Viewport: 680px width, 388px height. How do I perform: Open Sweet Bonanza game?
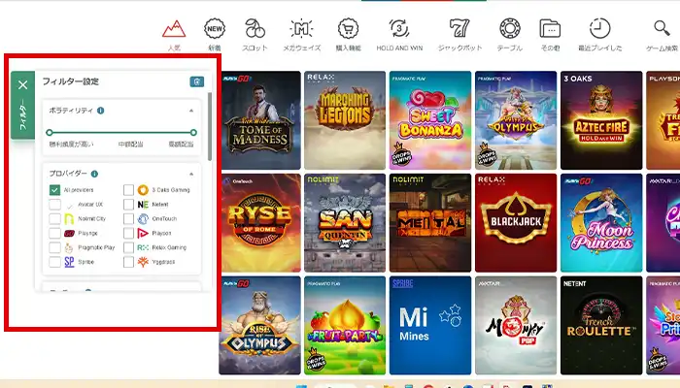pyautogui.click(x=430, y=120)
